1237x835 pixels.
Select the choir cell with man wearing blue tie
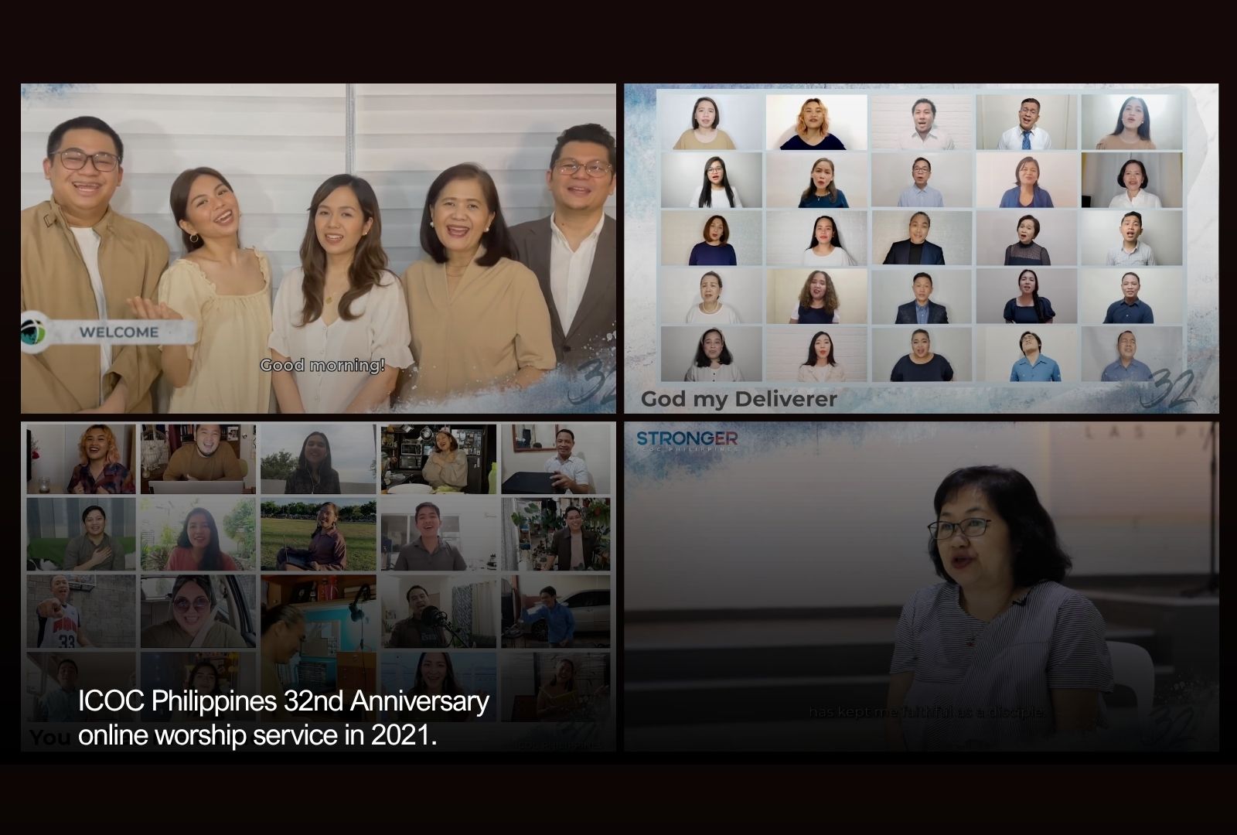(1027, 123)
